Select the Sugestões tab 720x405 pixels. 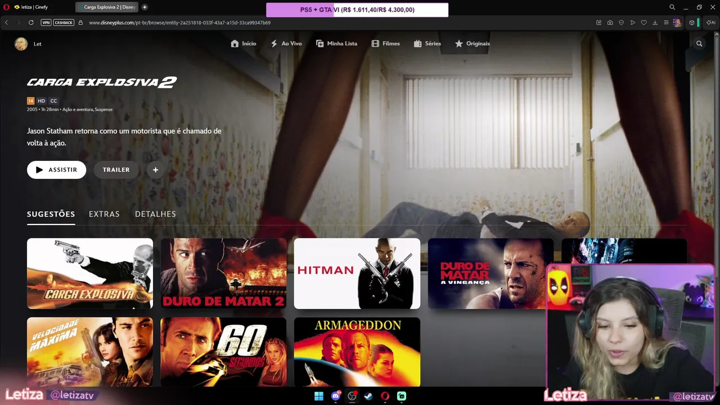click(x=51, y=214)
